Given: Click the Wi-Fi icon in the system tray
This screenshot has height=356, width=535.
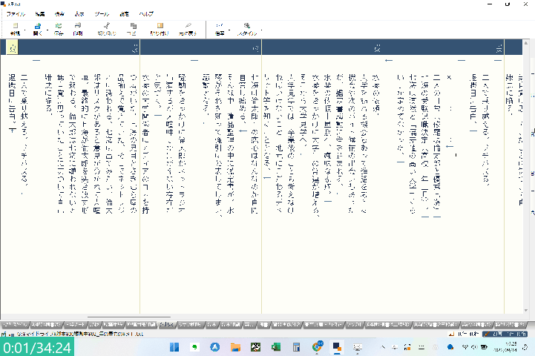Looking at the screenshot, I should pyautogui.click(x=465, y=347).
